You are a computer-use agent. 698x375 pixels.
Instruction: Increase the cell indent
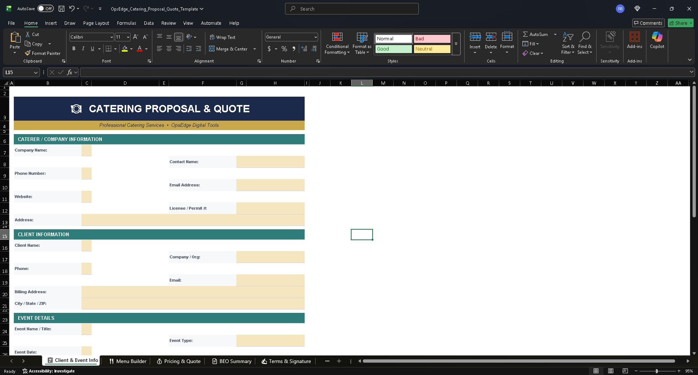198,49
